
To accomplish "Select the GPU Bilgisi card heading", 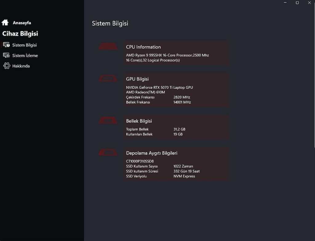I will 138,79.
